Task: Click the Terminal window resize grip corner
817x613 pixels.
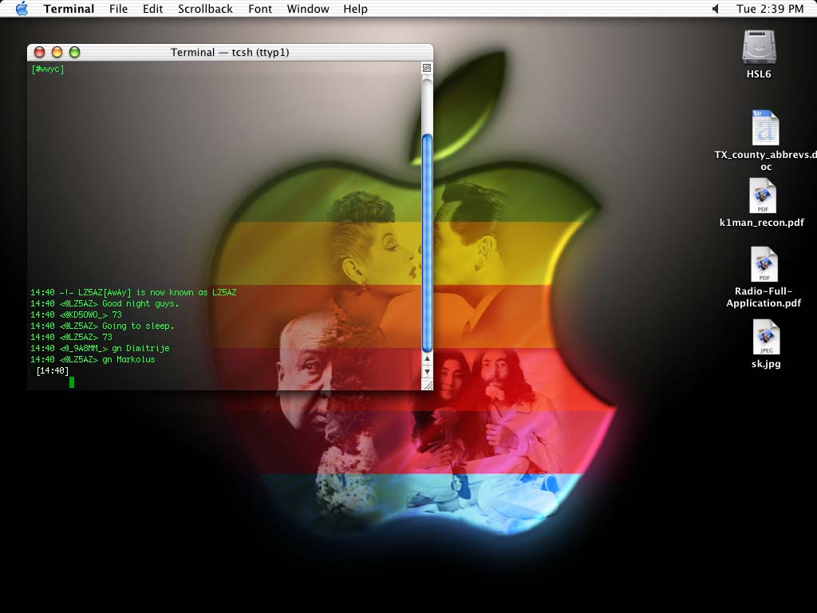Action: [x=427, y=385]
